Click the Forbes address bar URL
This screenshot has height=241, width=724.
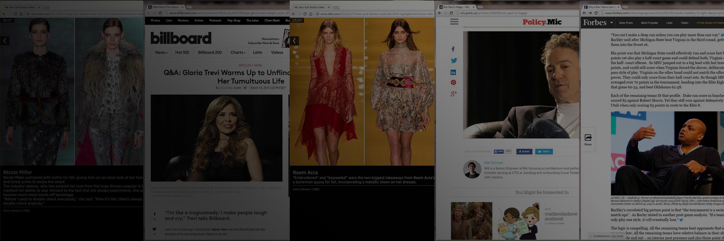click(664, 13)
